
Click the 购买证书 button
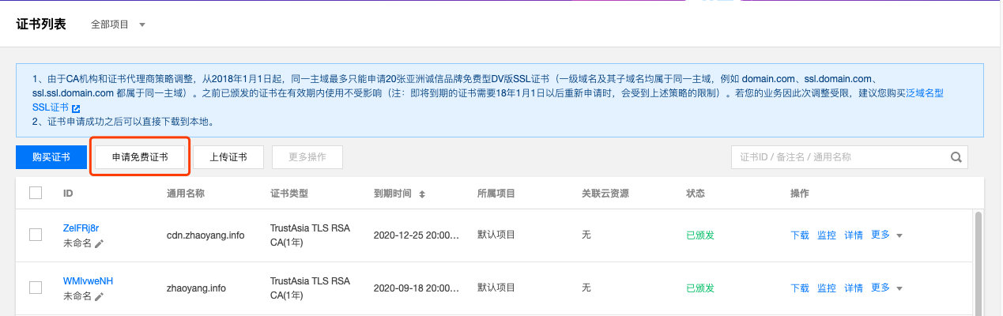tap(51, 157)
